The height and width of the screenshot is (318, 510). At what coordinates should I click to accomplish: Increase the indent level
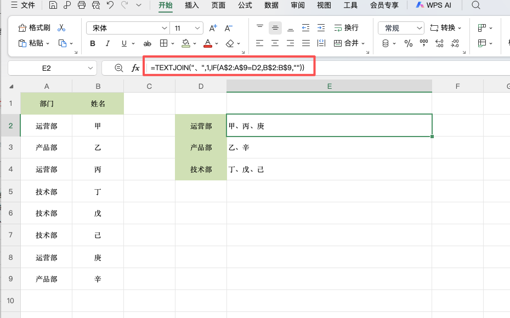click(321, 28)
